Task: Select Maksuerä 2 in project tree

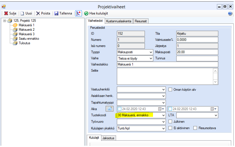Action: coord(26,29)
